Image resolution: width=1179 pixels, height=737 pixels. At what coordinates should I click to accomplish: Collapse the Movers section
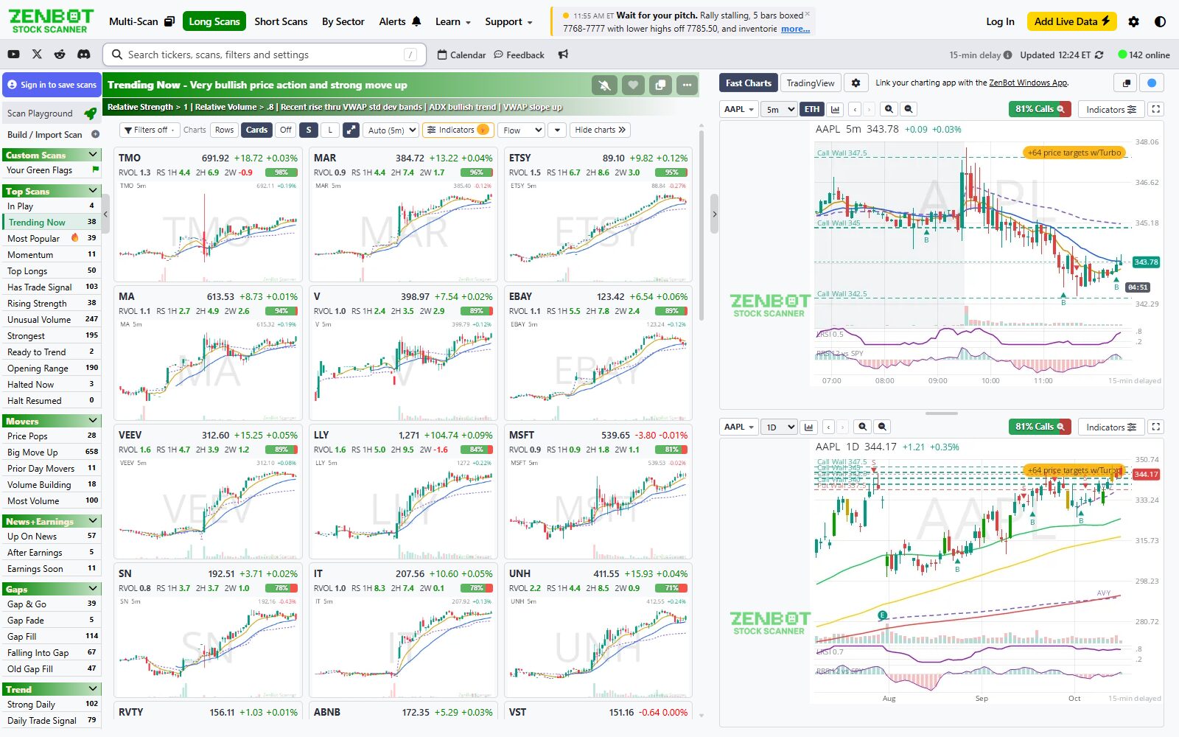click(x=93, y=421)
